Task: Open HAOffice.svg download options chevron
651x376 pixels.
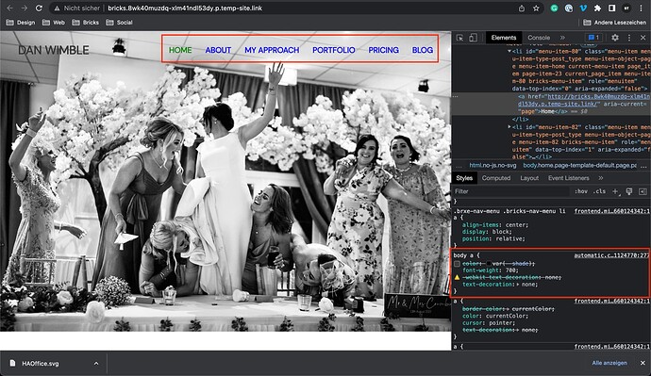Action: tap(96, 364)
